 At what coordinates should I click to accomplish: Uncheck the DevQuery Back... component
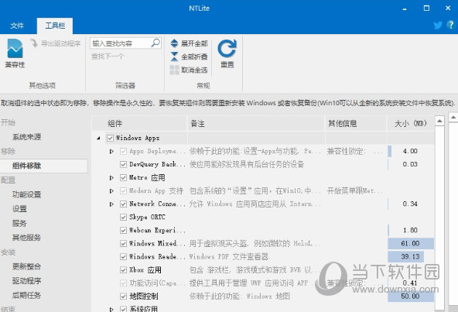(x=123, y=164)
